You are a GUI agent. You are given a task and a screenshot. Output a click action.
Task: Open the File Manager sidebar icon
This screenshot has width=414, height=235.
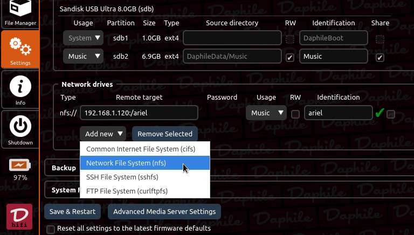pos(20,13)
